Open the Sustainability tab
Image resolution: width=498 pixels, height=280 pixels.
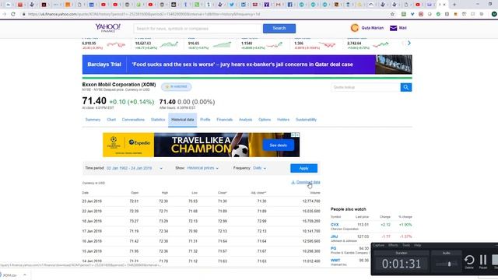(x=306, y=120)
